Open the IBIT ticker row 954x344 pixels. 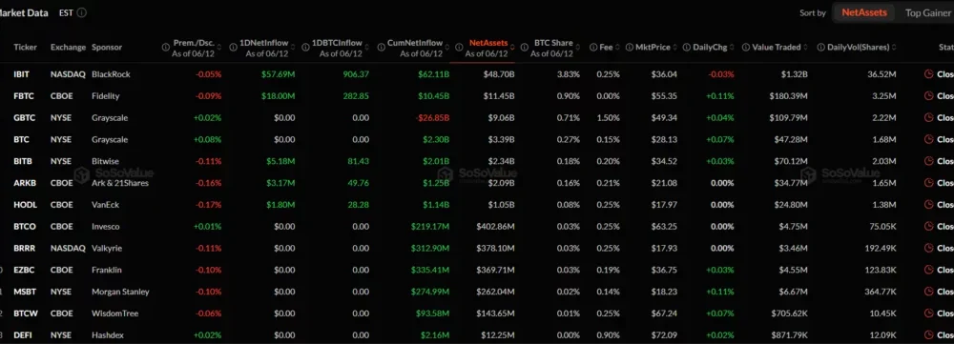21,74
